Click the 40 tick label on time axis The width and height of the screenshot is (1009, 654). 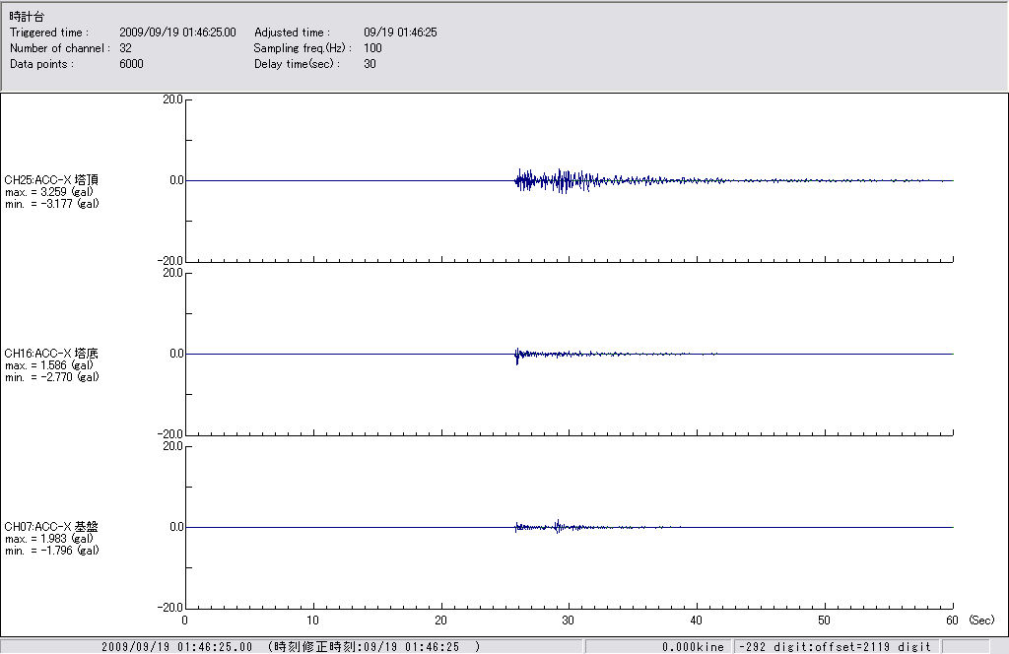point(697,621)
